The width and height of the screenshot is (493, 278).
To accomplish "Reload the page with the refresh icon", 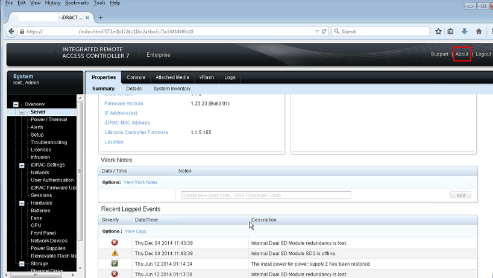I will click(x=324, y=31).
